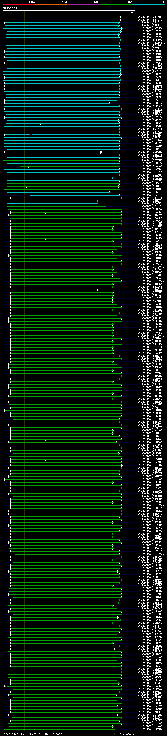The height and width of the screenshot is (736, 167).
Task: Open hit UniRef100_Q42563
Action: 150,169
